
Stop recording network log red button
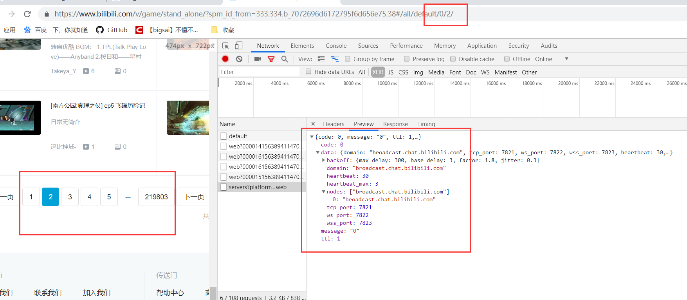click(x=225, y=59)
